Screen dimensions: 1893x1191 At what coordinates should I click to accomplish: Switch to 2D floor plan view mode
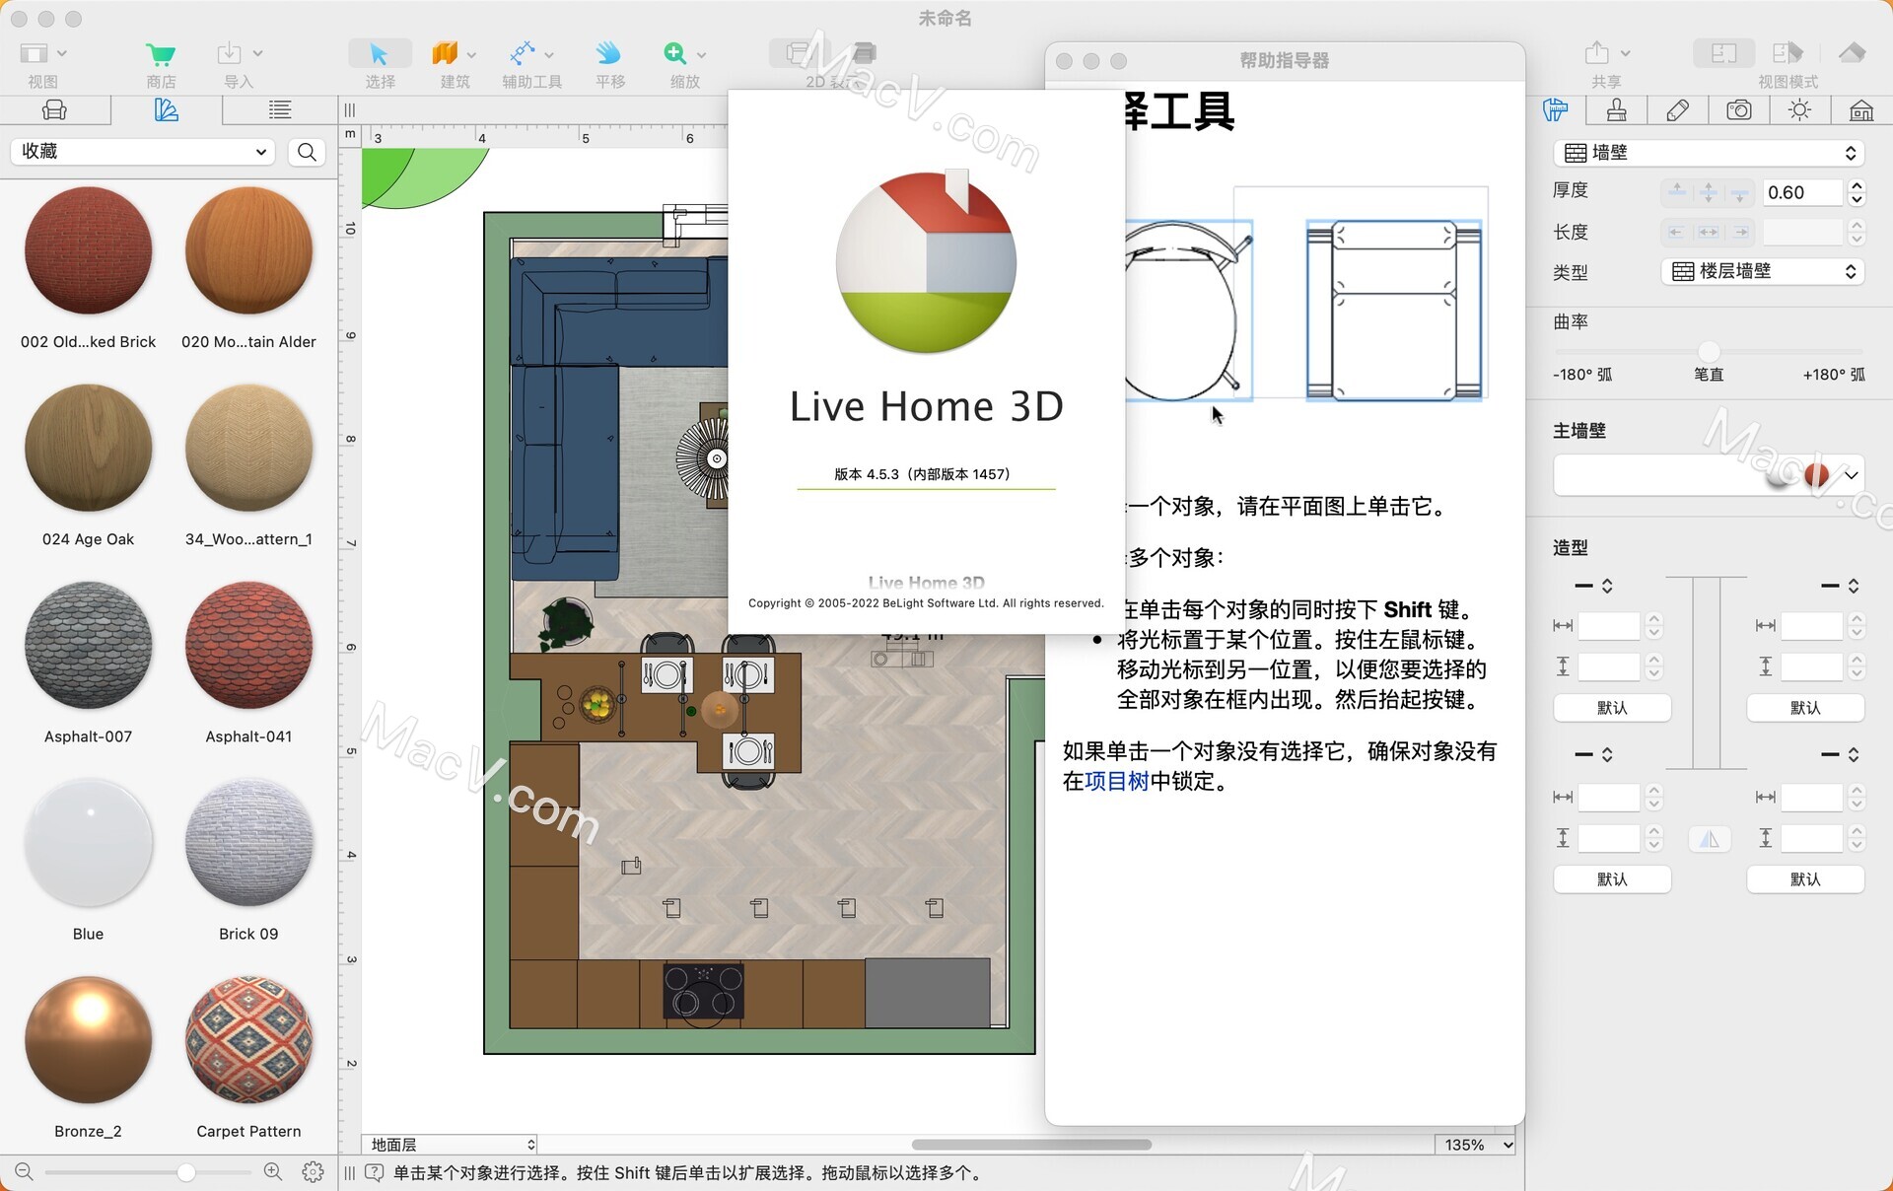tap(1724, 53)
